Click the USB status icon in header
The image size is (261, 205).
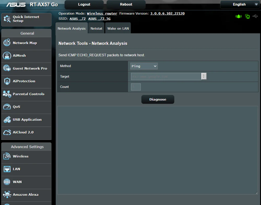coord(255,16)
